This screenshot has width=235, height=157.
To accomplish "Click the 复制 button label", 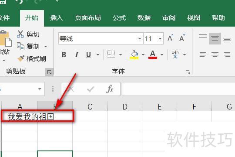I will 33,46.
